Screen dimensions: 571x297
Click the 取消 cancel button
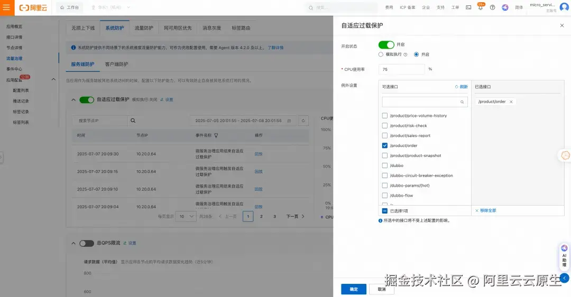pyautogui.click(x=382, y=289)
